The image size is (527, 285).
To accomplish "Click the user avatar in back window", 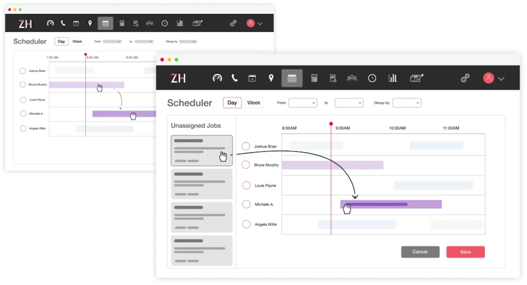I will [x=250, y=23].
